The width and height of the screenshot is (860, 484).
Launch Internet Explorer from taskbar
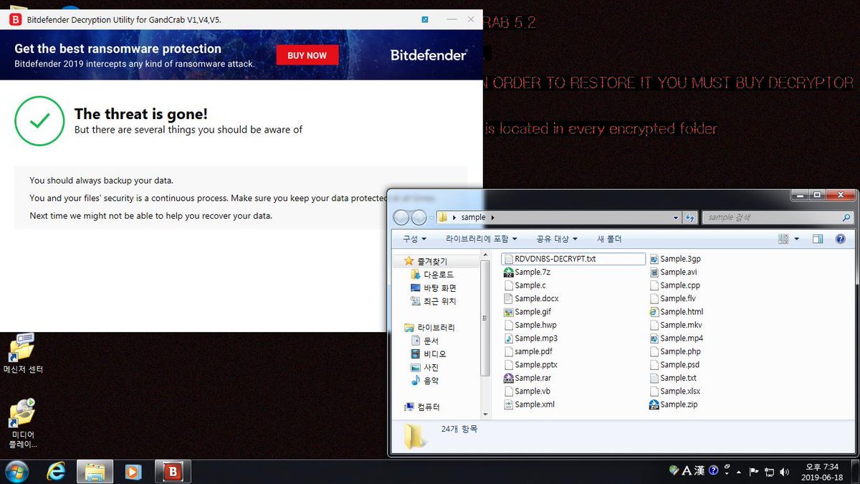tap(56, 471)
